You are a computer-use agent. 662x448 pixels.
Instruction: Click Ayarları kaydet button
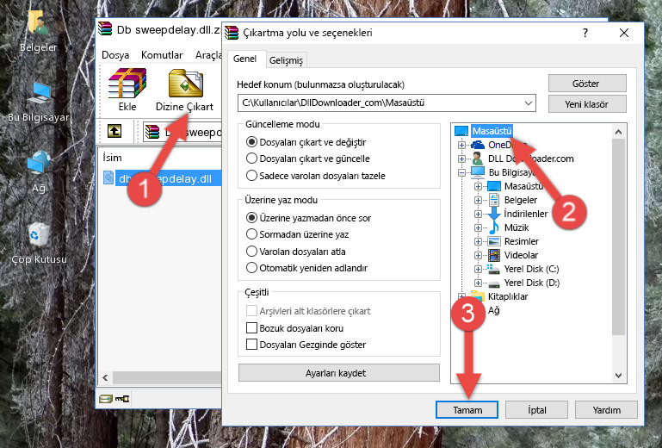point(338,373)
